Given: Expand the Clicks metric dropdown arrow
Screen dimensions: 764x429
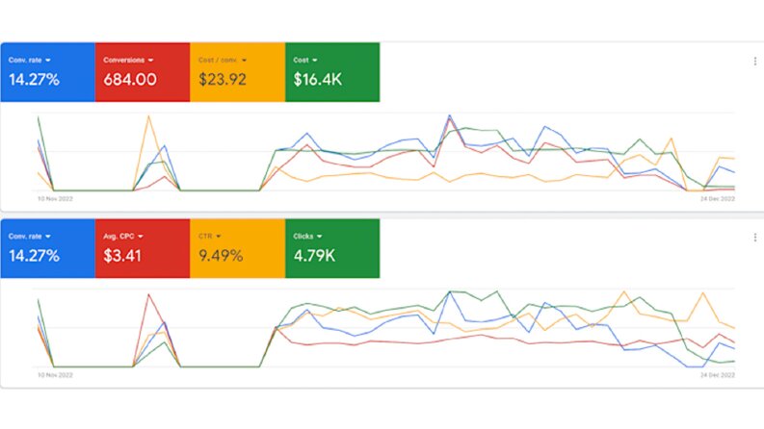Looking at the screenshot, I should pos(319,237).
